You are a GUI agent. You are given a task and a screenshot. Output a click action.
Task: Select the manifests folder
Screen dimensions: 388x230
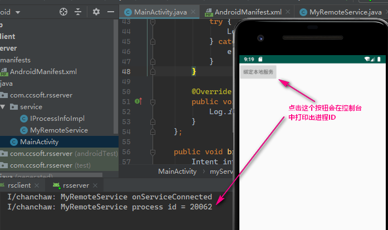(x=15, y=60)
